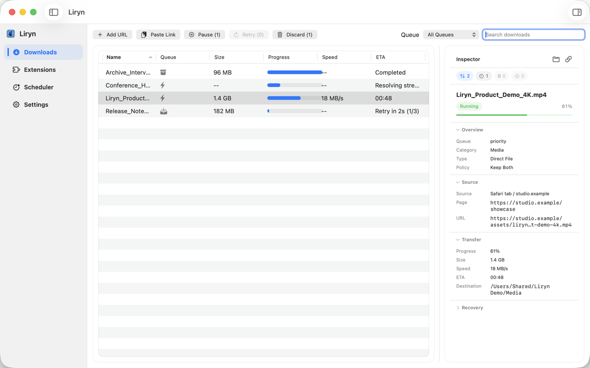The image size is (590, 368).
Task: Click 'Safari tab / studio.example' source value
Action: [x=519, y=194]
